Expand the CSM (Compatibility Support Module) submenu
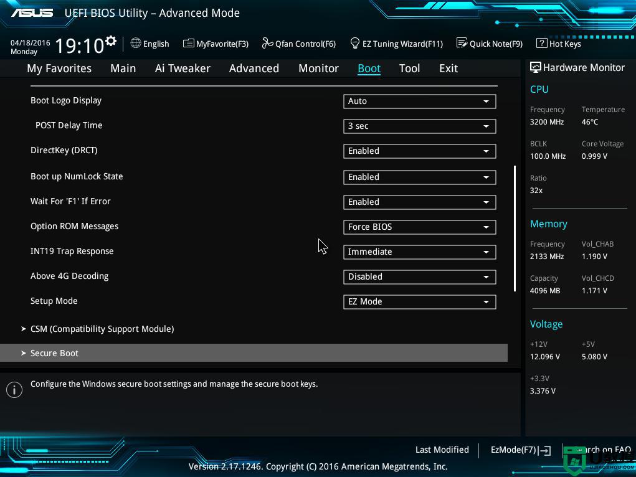636x477 pixels. (x=102, y=329)
